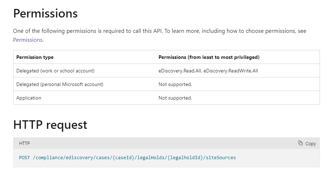Image resolution: width=331 pixels, height=177 pixels.
Task: Click the POST request code line
Action: [127, 158]
